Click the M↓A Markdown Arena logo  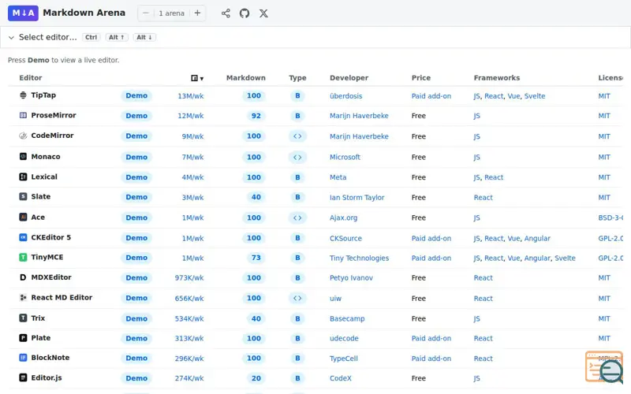(x=23, y=13)
